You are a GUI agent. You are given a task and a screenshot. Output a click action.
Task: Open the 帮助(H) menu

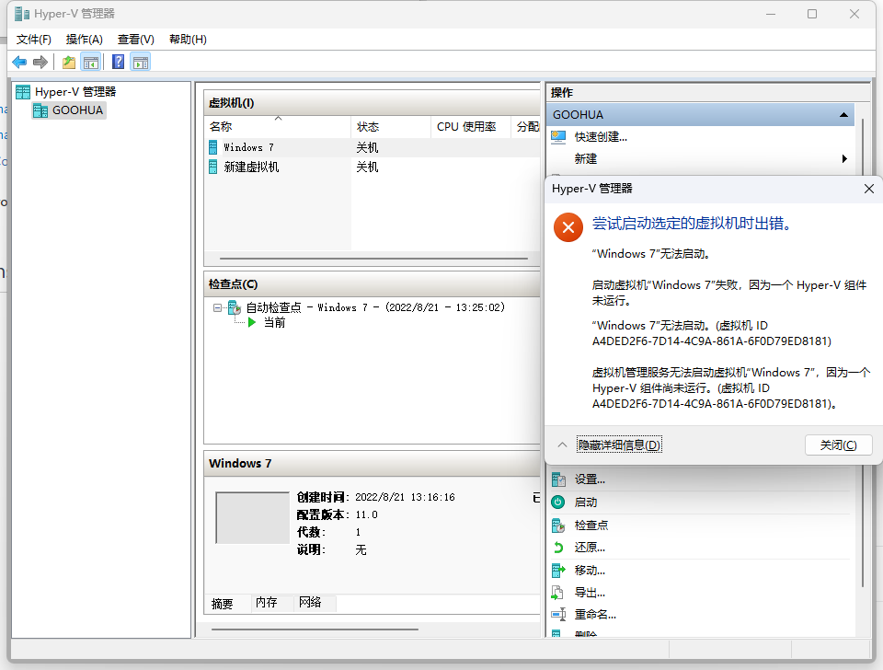tap(188, 40)
